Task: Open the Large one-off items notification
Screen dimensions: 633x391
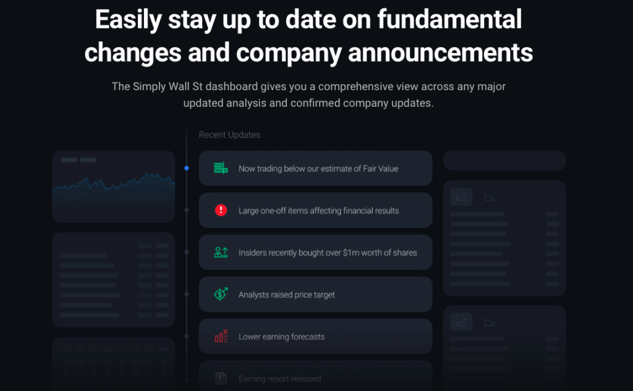Action: tap(315, 209)
